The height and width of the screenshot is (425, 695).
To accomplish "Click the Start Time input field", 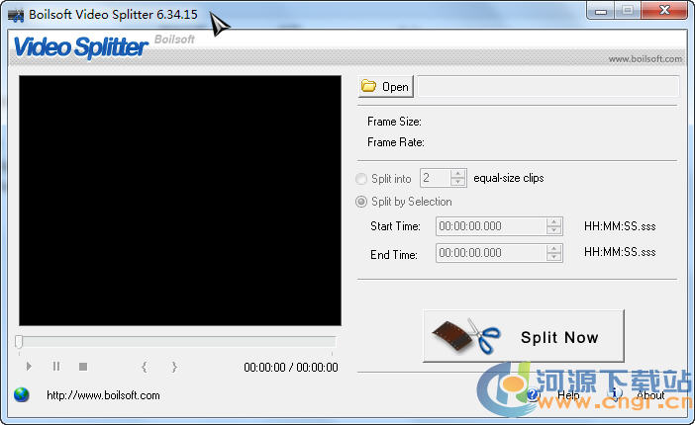I will point(490,226).
